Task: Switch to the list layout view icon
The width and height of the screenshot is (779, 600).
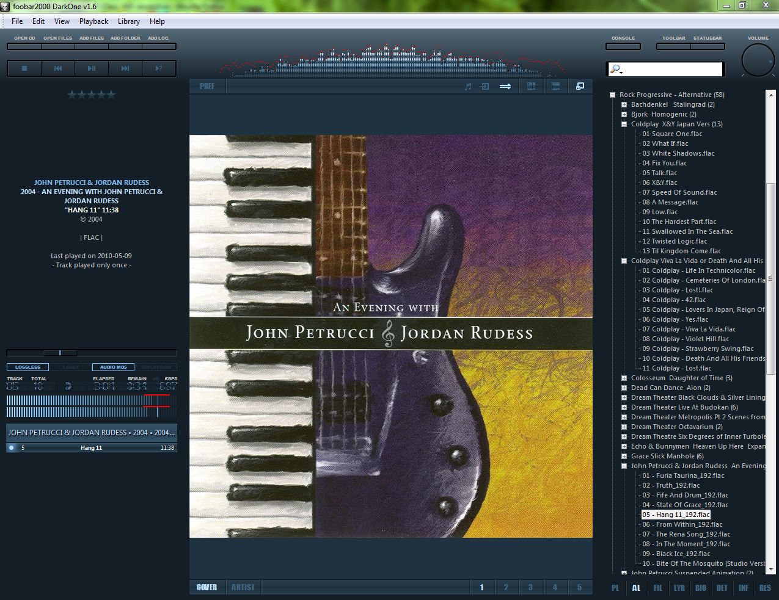Action: [x=555, y=86]
